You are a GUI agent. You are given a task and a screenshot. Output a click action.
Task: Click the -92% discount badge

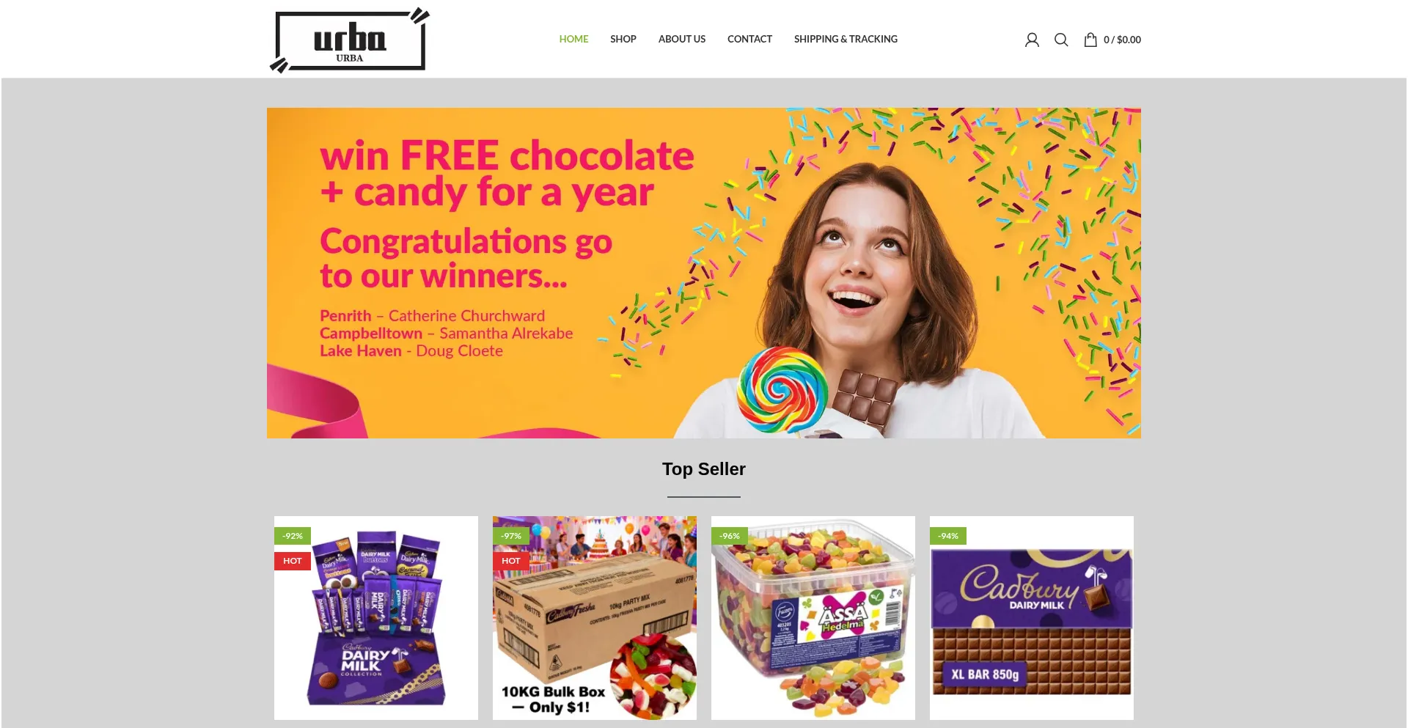(293, 536)
